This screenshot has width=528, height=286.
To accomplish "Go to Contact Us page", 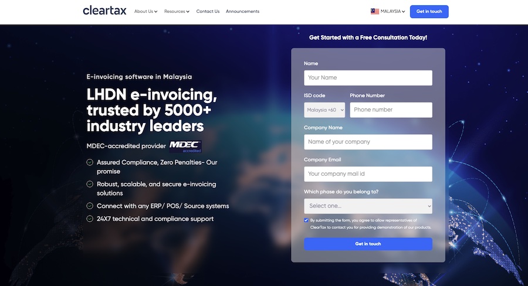I will coord(208,12).
